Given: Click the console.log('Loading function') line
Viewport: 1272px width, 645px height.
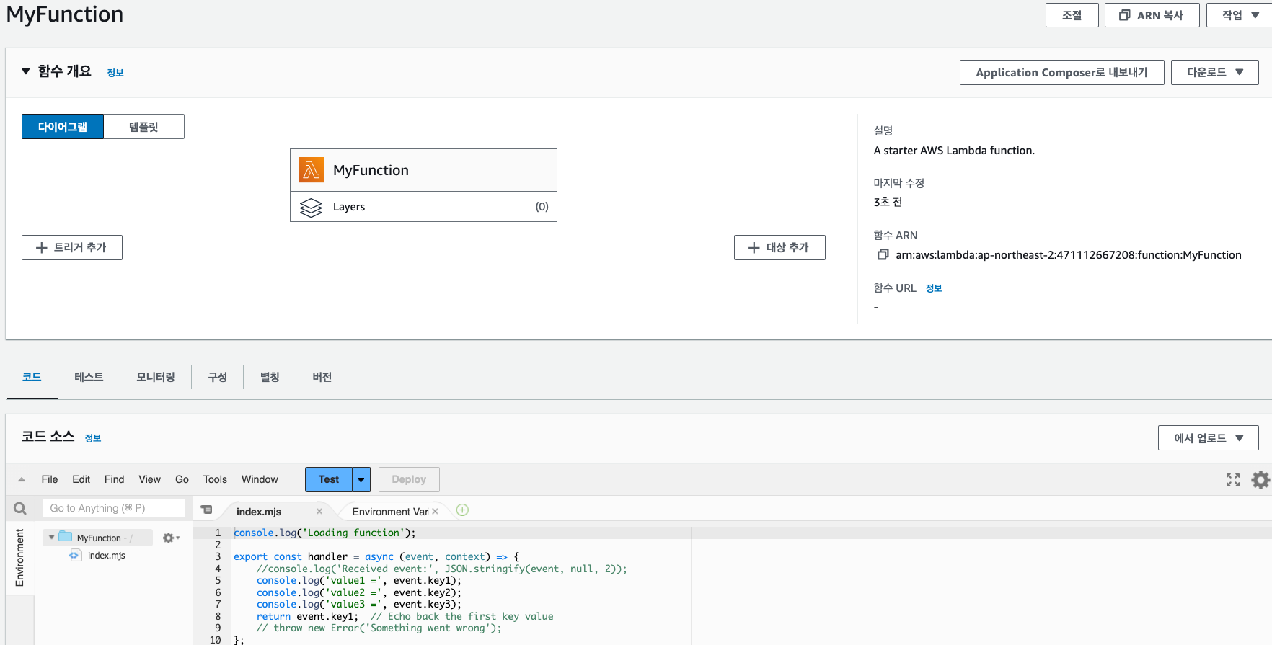Looking at the screenshot, I should [324, 533].
